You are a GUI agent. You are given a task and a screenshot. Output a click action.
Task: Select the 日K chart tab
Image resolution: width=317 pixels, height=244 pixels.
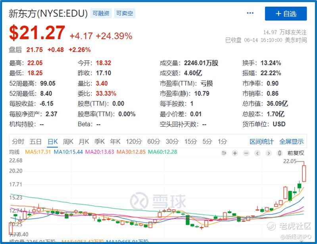53,141
